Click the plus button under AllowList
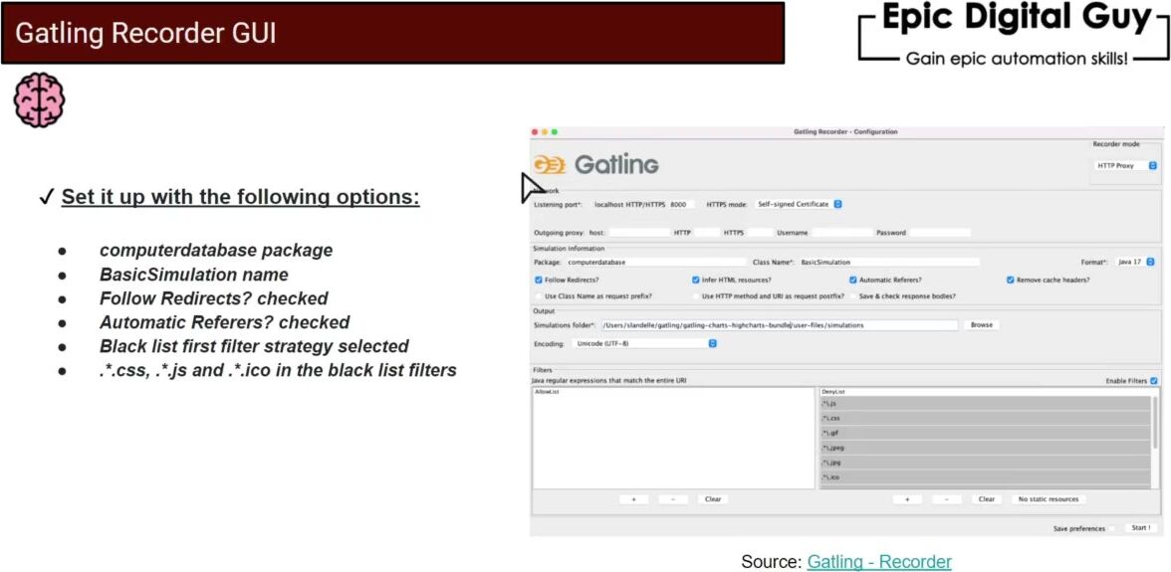Image resolution: width=1171 pixels, height=572 pixels. (x=633, y=499)
